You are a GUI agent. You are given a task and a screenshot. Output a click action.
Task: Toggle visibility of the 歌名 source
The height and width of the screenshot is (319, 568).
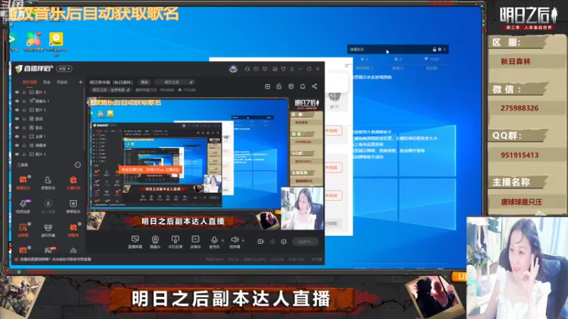16,128
